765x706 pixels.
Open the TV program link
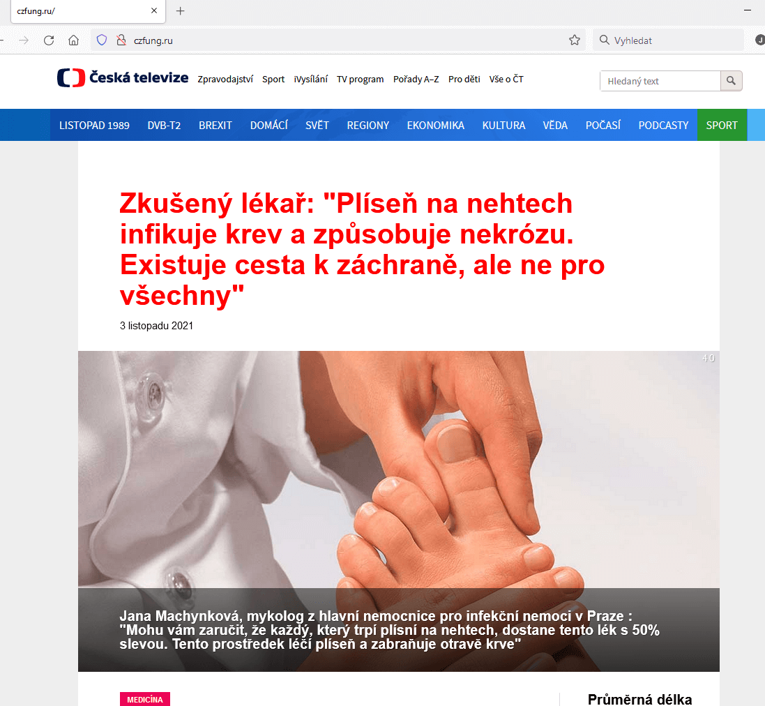pos(360,79)
